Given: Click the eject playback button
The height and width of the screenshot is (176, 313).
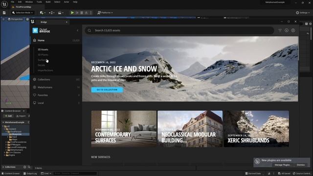Looking at the screenshot, I should tap(86, 13).
